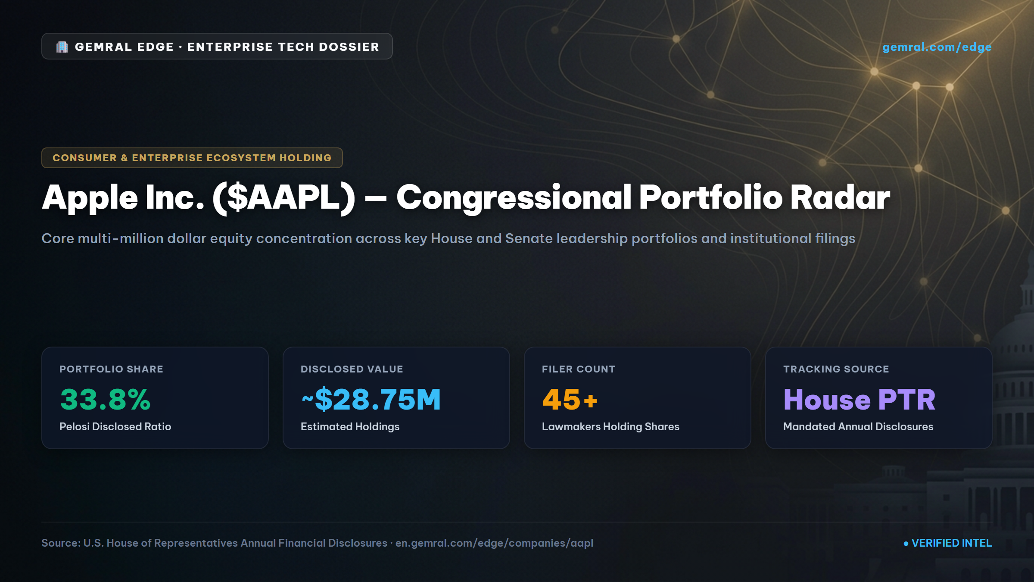Click the building icon in header badge
1034x582 pixels.
62,47
